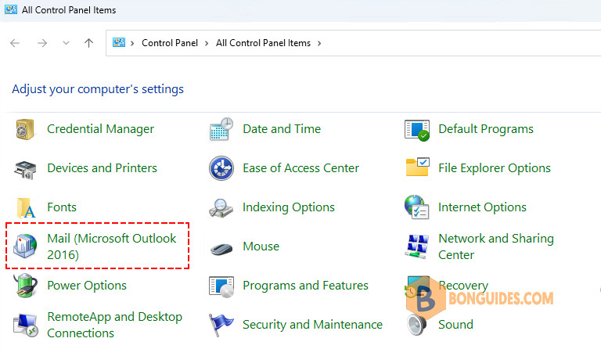
Task: Expand chevron after Control Panel breadcrumb
Action: pos(207,43)
